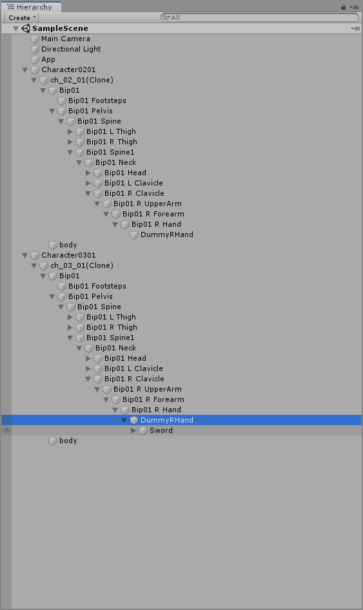Collapse the ch_02_01(Clone) node
Screen dimensions: 363x610
pos(34,80)
